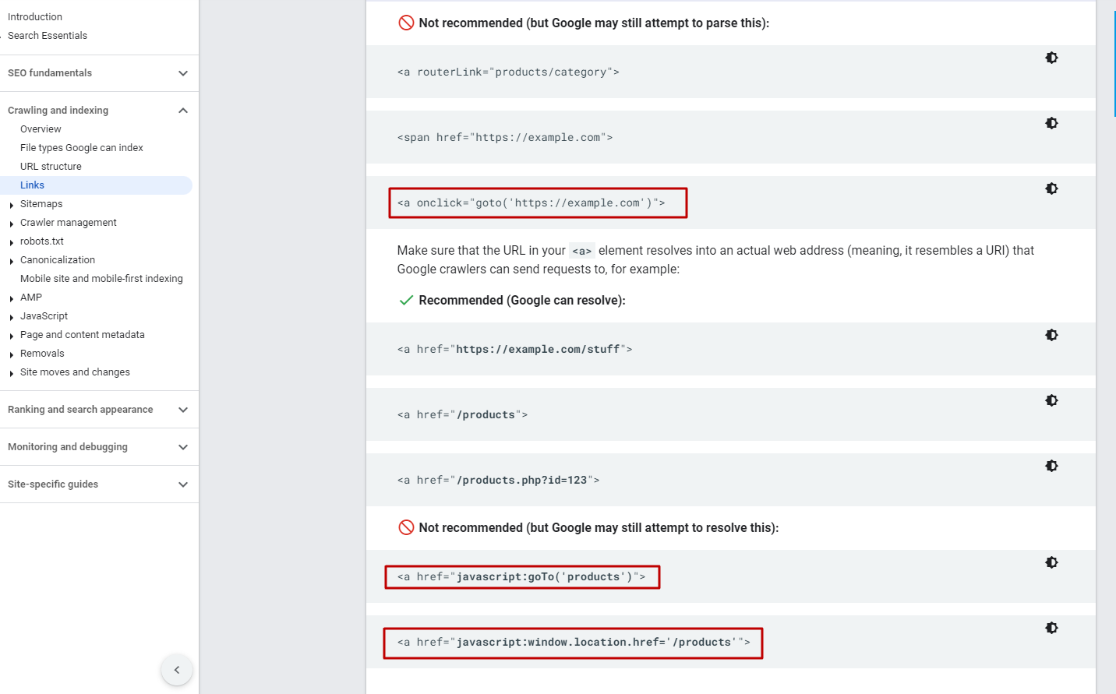This screenshot has height=694, width=1116.
Task: Expand the JavaScript tree item arrow
Action: [x=12, y=317]
